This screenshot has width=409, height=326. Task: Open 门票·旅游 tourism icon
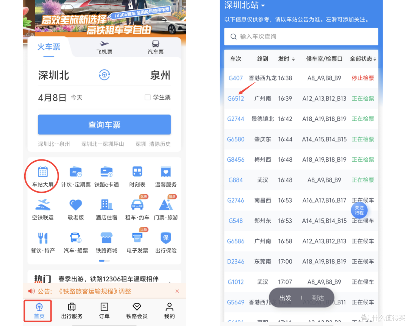coord(166,205)
